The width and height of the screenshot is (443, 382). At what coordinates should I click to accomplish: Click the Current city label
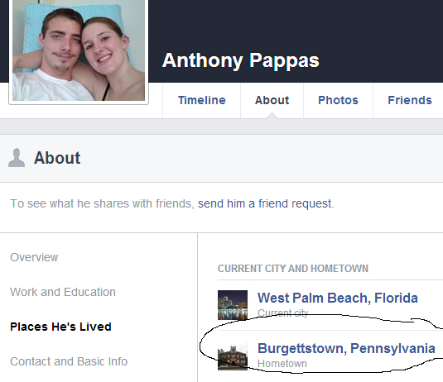[283, 313]
